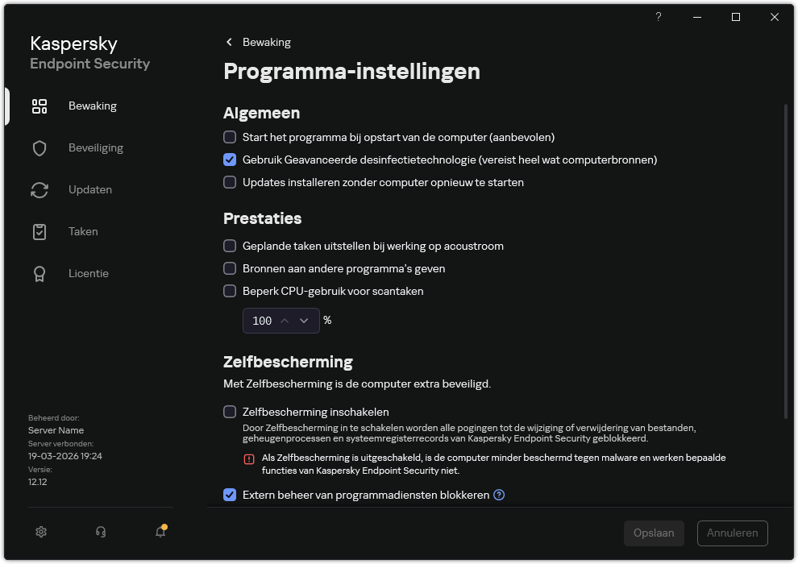Open the Taken clipboard icon
Image resolution: width=798 pixels, height=564 pixels.
point(39,231)
